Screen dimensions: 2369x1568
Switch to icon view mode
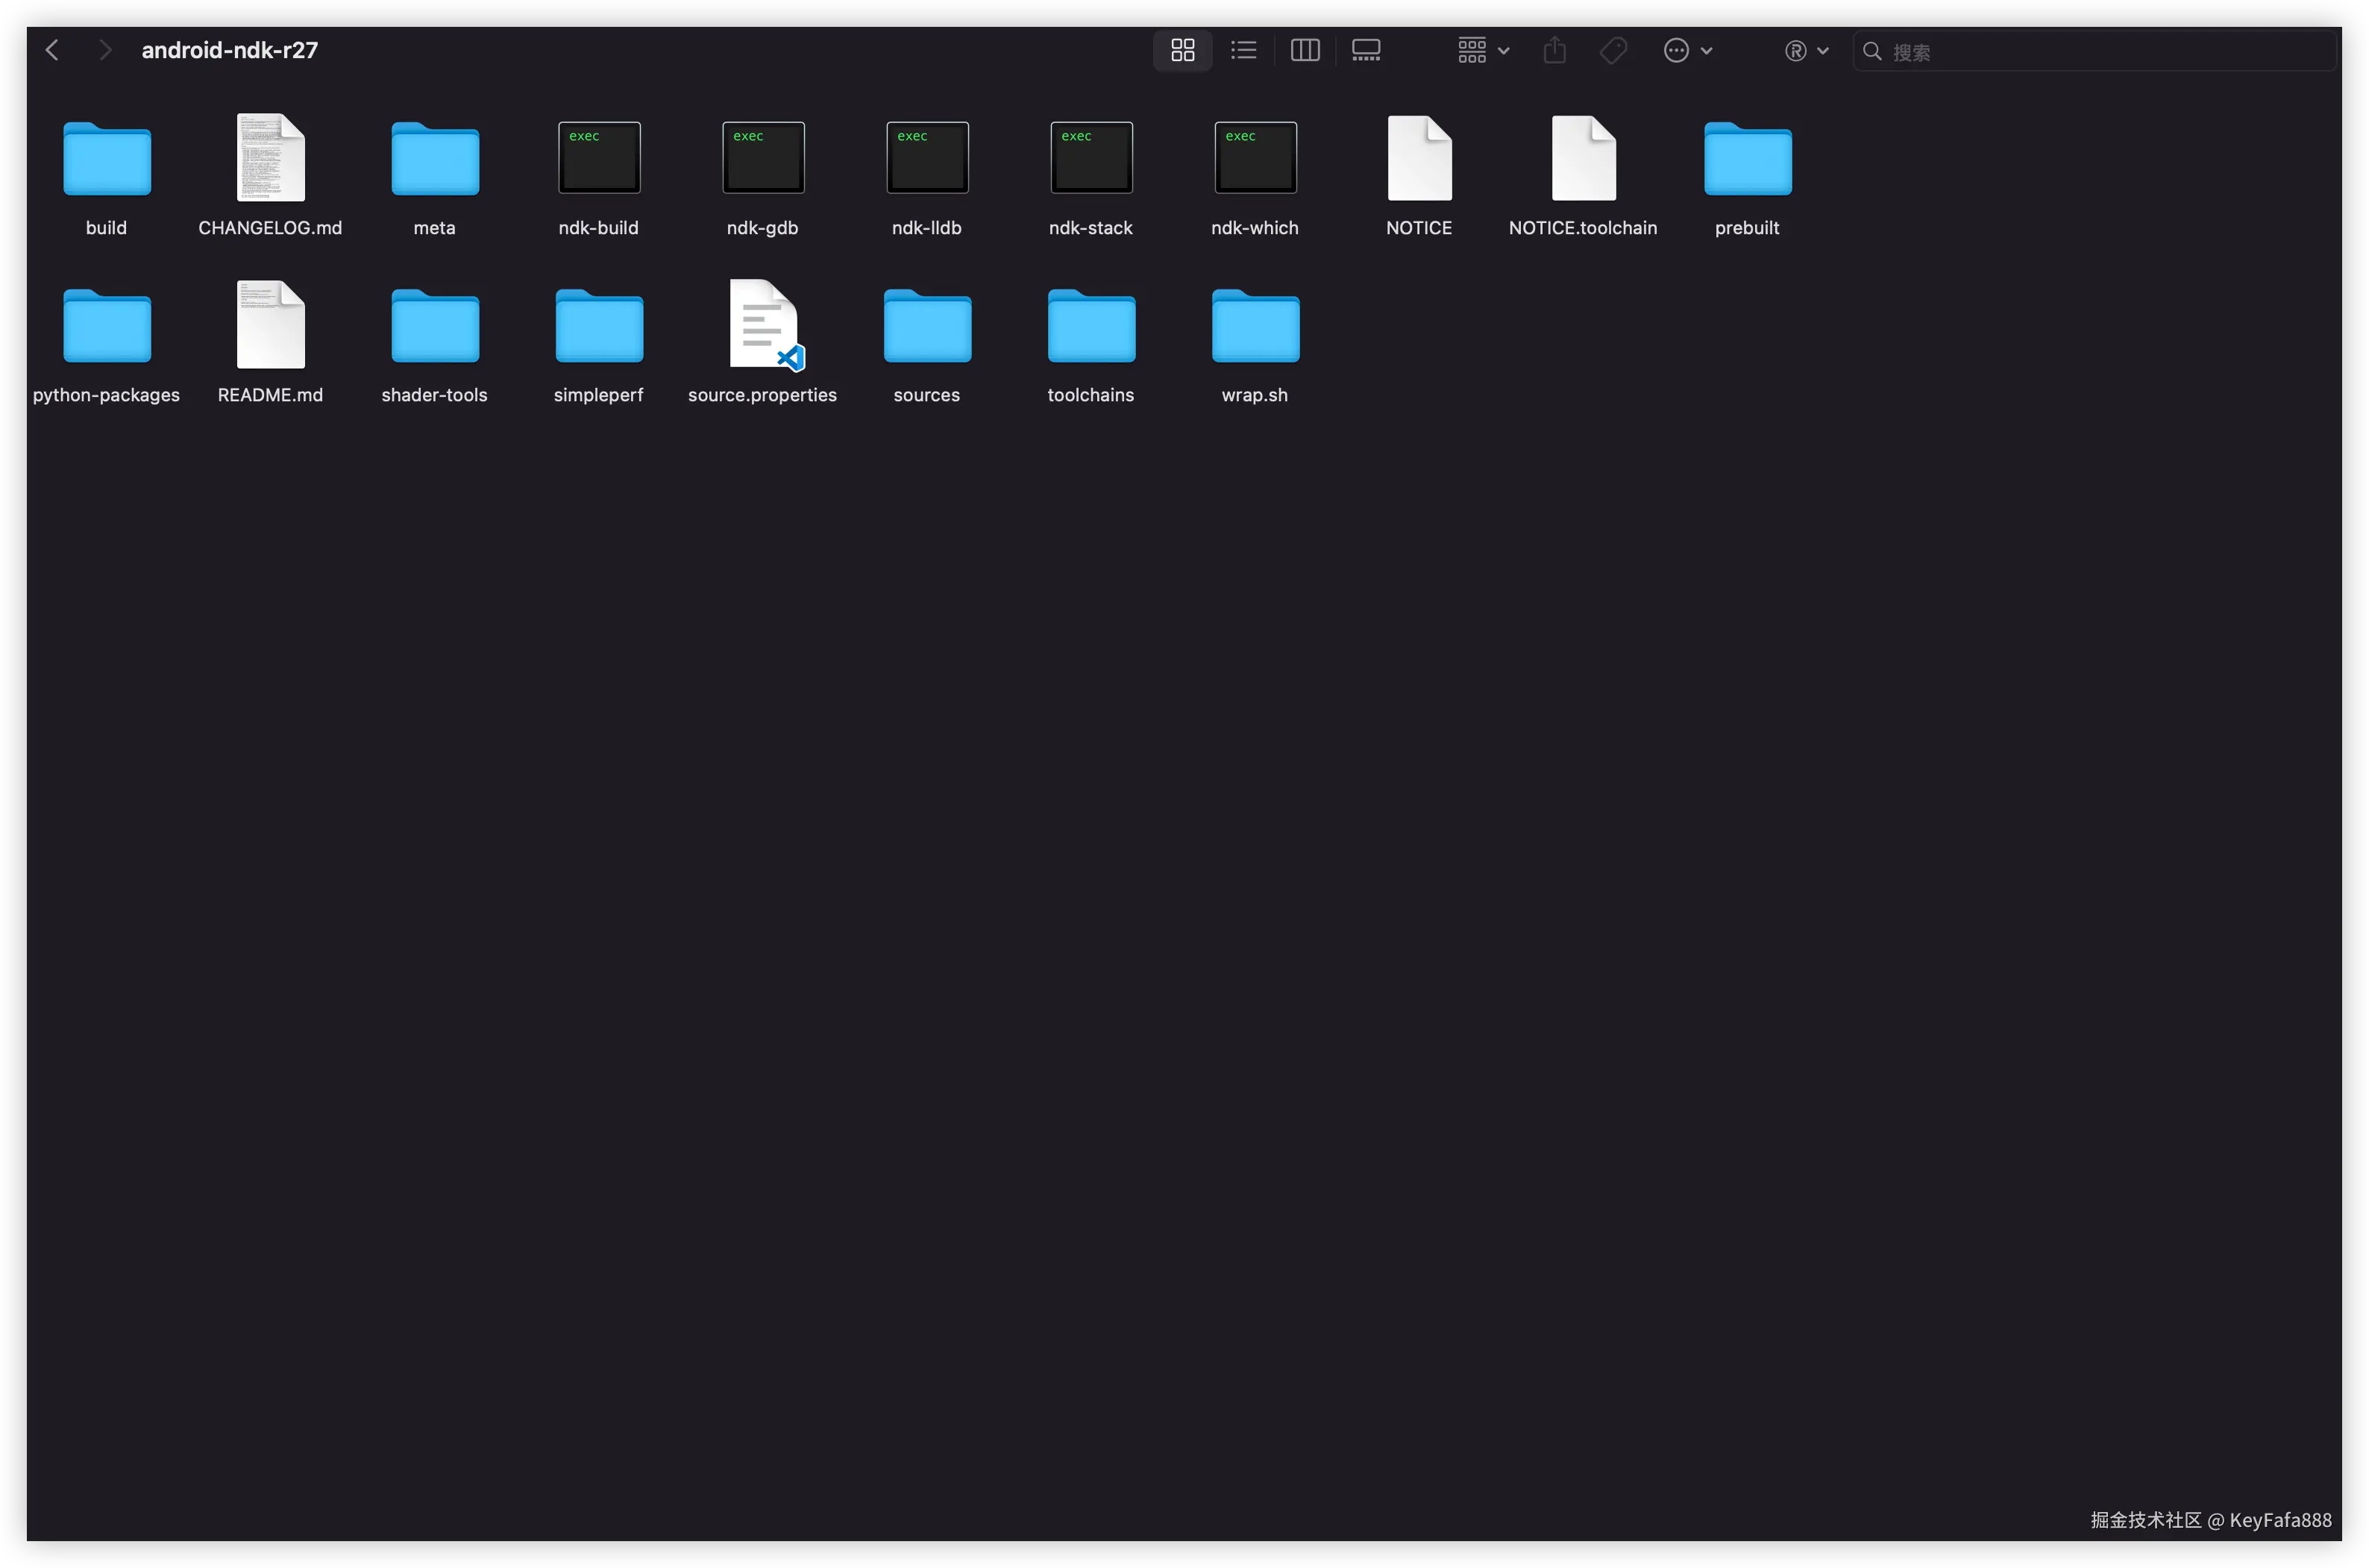pos(1182,50)
